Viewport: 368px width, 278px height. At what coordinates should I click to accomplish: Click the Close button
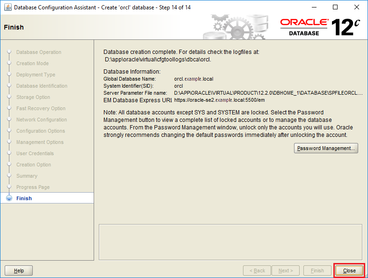[349, 270]
